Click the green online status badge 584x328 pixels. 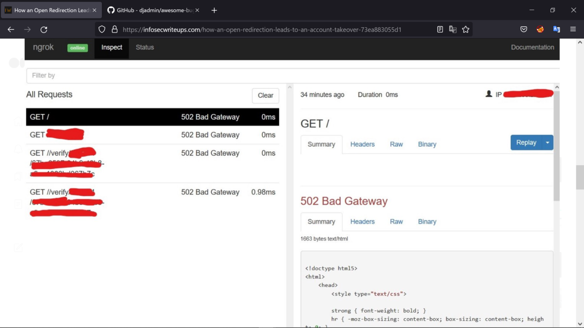[77, 48]
